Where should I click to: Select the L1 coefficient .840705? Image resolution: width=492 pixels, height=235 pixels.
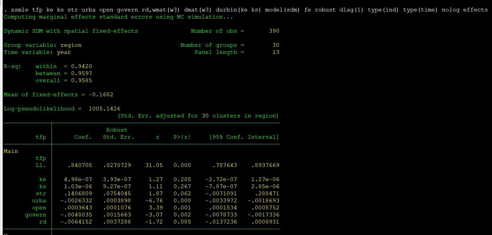[x=80, y=165]
